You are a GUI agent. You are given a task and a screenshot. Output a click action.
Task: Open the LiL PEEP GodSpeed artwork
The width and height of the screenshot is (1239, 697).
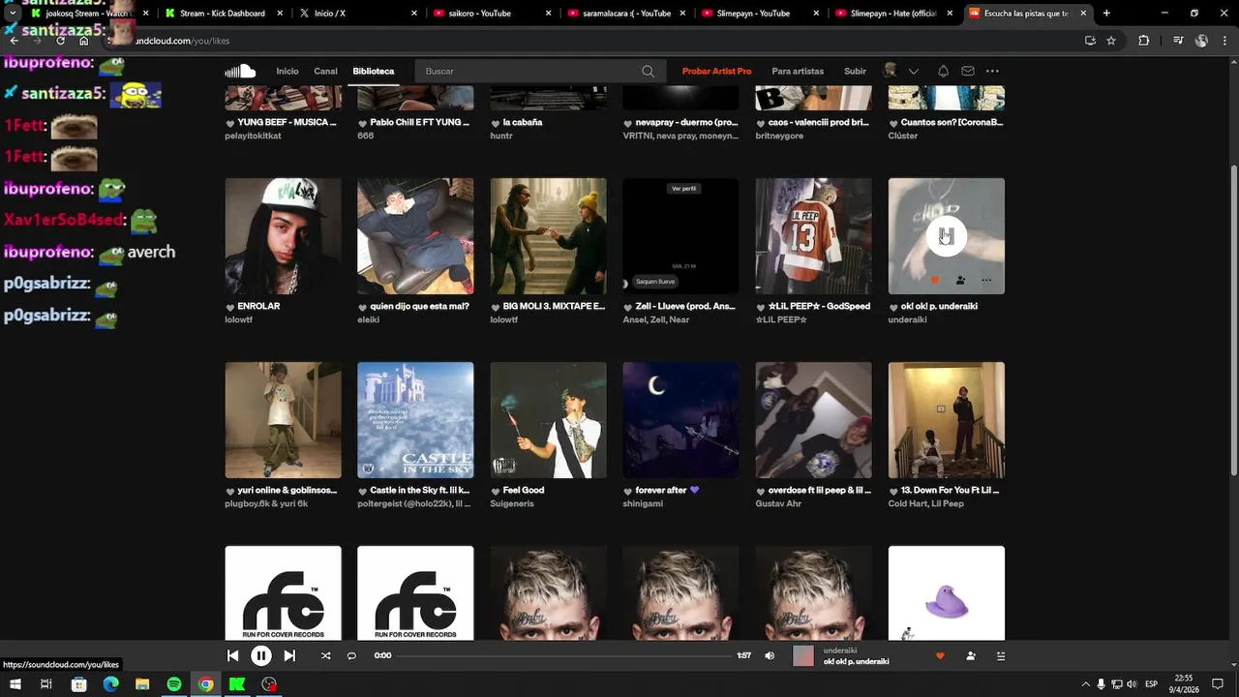tap(813, 236)
